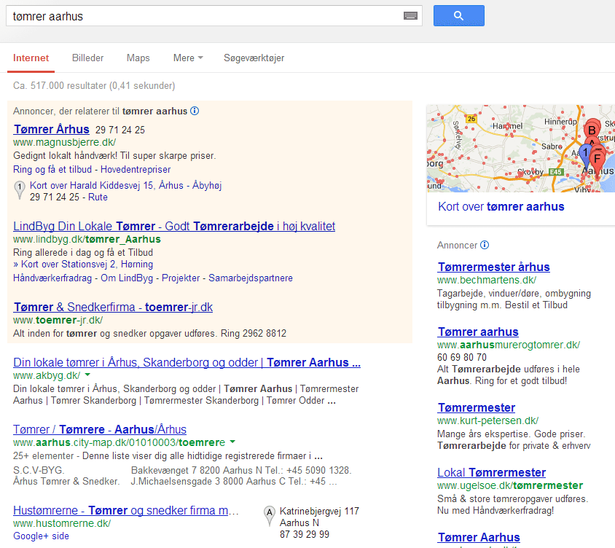Open 'Din lokale tømrer i Århus, Skanderborg og odder' result
The width and height of the screenshot is (615, 548).
pyautogui.click(x=187, y=362)
